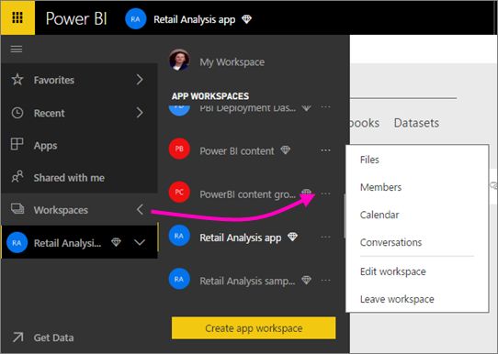Click diamond icon in current workspace nav row
The image size is (498, 354).
pos(116,242)
